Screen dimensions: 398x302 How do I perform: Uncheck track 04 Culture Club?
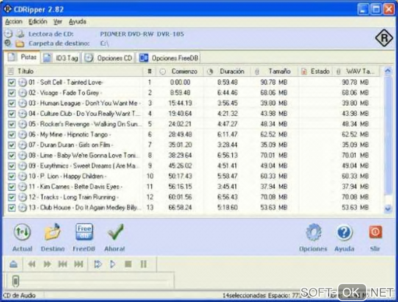pyautogui.click(x=12, y=114)
